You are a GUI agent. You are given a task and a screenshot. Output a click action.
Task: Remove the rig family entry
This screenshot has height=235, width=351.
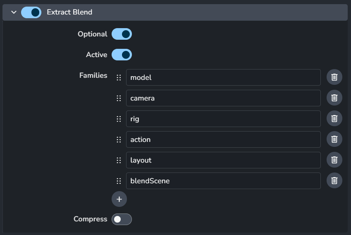coord(334,119)
